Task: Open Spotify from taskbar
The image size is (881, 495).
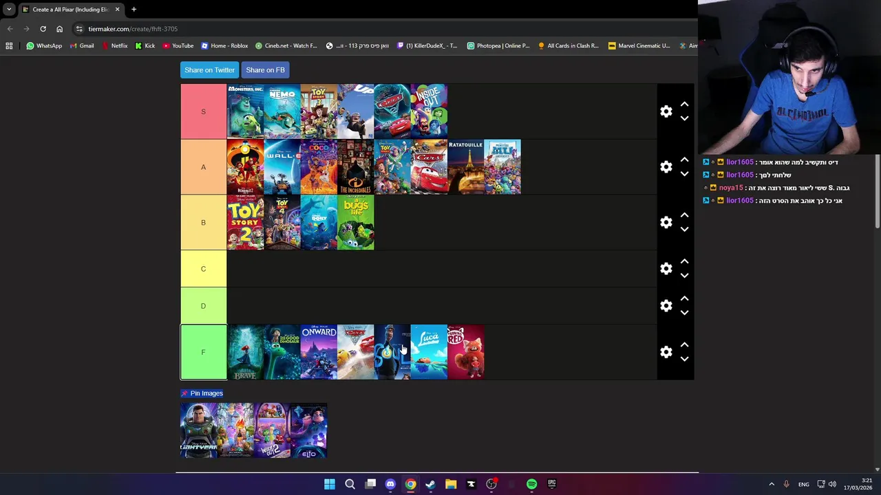Action: point(531,484)
